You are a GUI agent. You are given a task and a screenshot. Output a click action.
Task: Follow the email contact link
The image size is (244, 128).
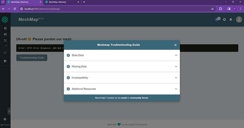(x=124, y=98)
